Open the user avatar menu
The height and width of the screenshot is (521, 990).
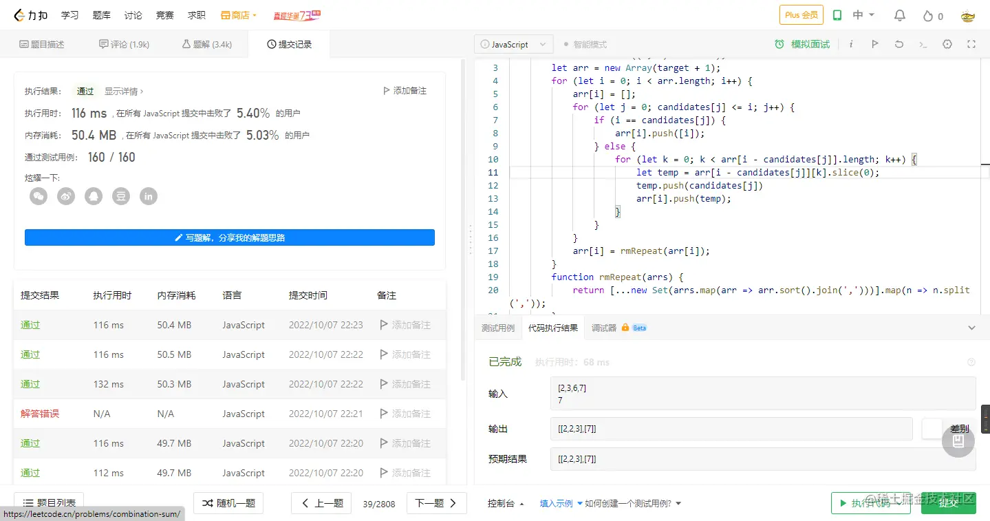(x=968, y=15)
